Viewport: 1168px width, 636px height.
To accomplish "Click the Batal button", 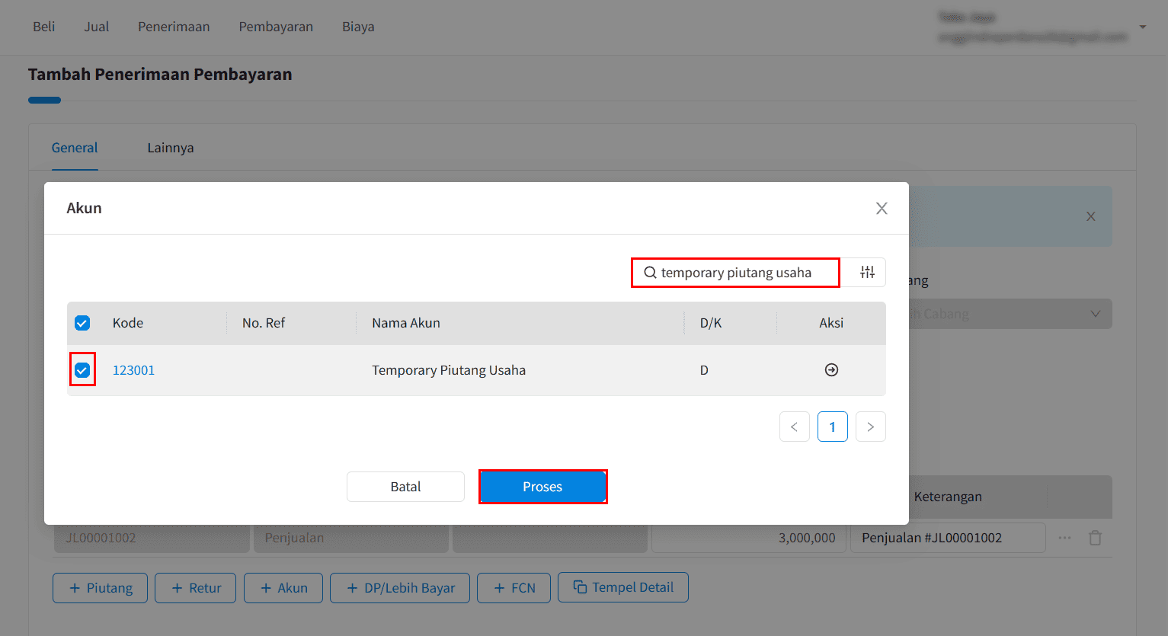I will click(x=405, y=487).
